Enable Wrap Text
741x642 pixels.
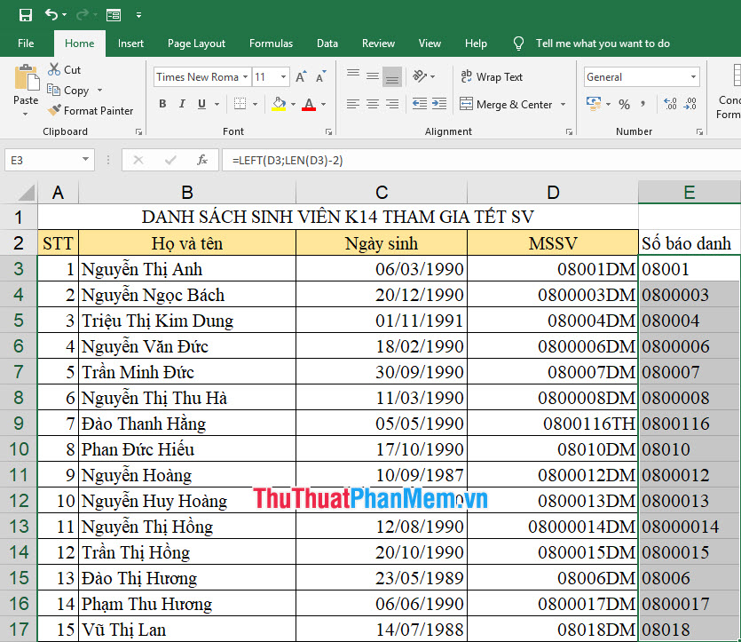point(491,76)
